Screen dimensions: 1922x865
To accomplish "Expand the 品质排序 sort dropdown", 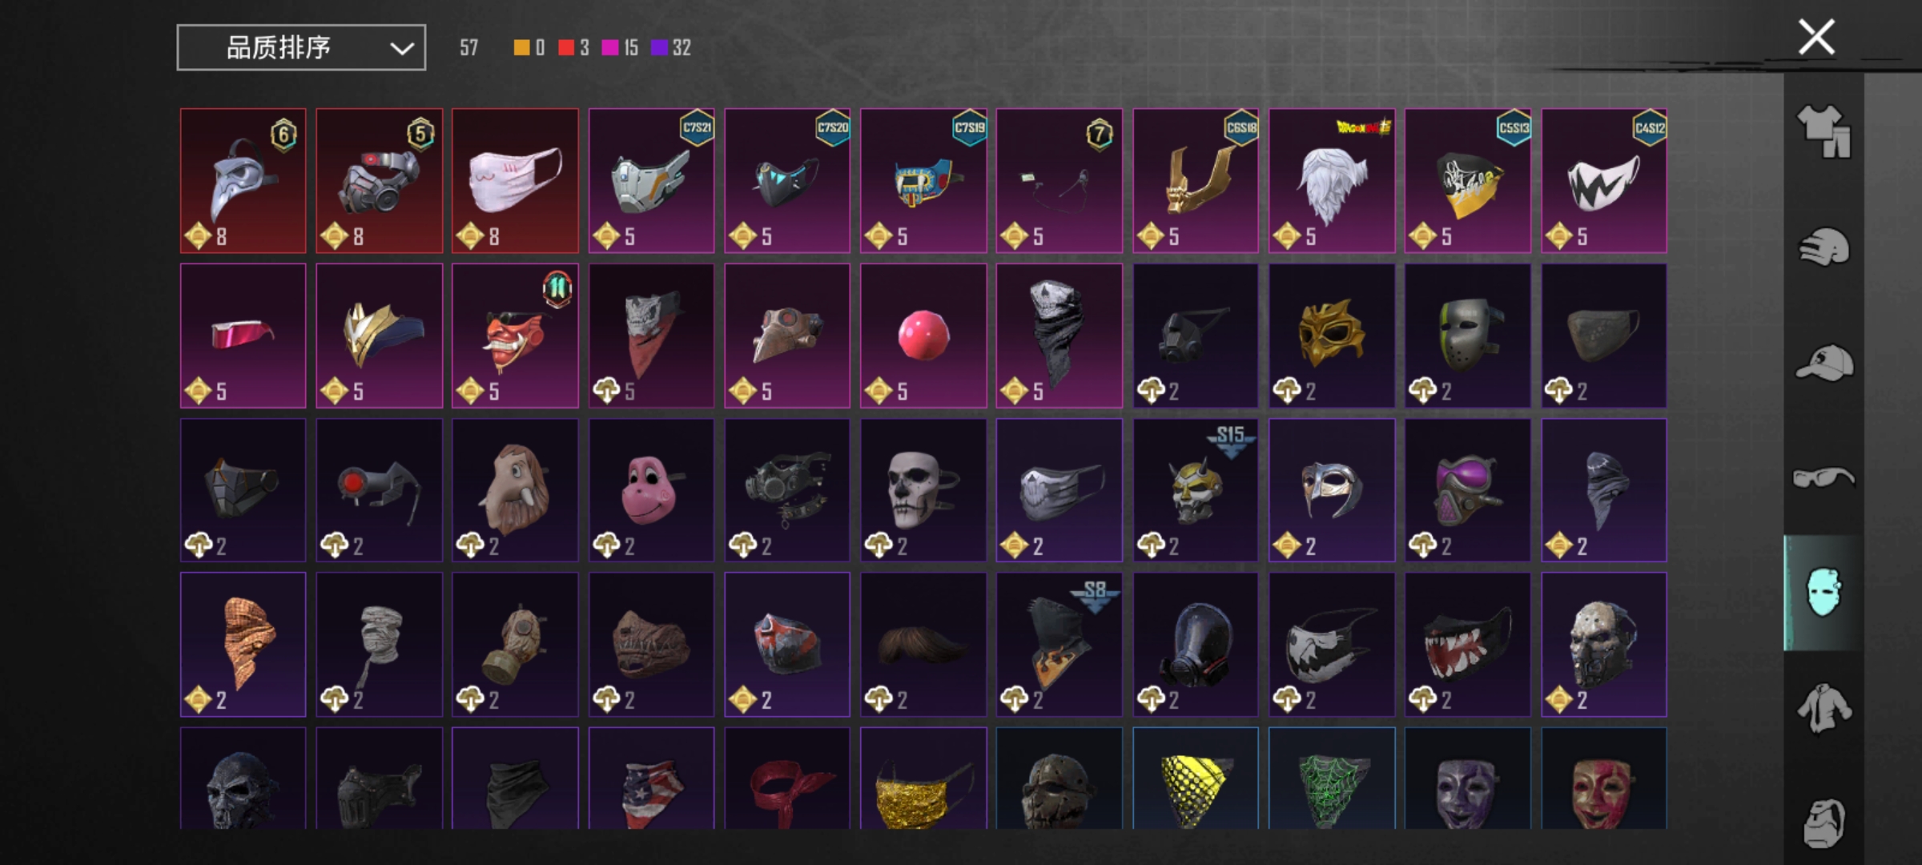I will [301, 48].
